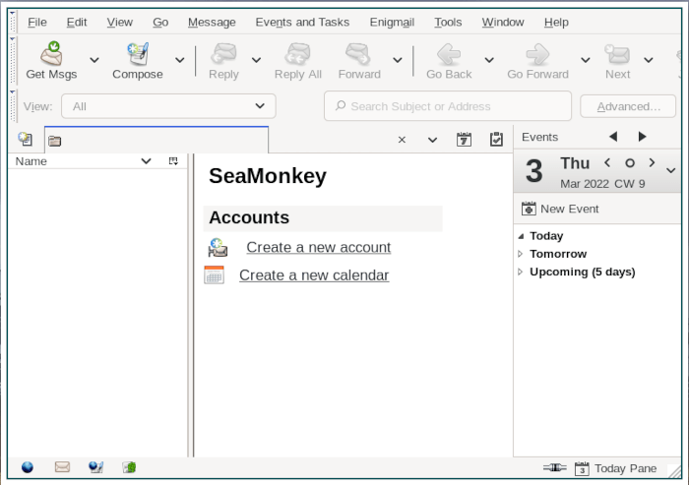Click Create a new account link
The height and width of the screenshot is (485, 689).
click(x=318, y=247)
